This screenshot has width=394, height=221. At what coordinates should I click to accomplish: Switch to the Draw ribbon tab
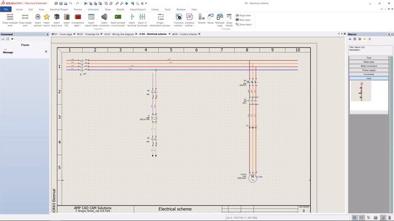(x=108, y=9)
